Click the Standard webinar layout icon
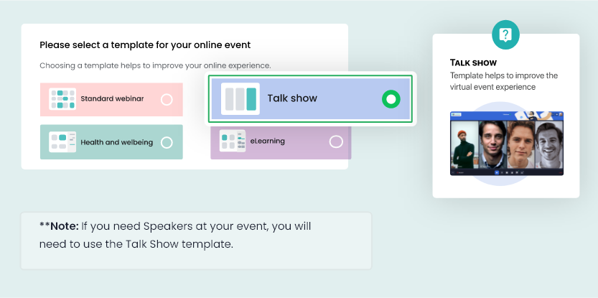The height and width of the screenshot is (298, 598). click(x=62, y=99)
